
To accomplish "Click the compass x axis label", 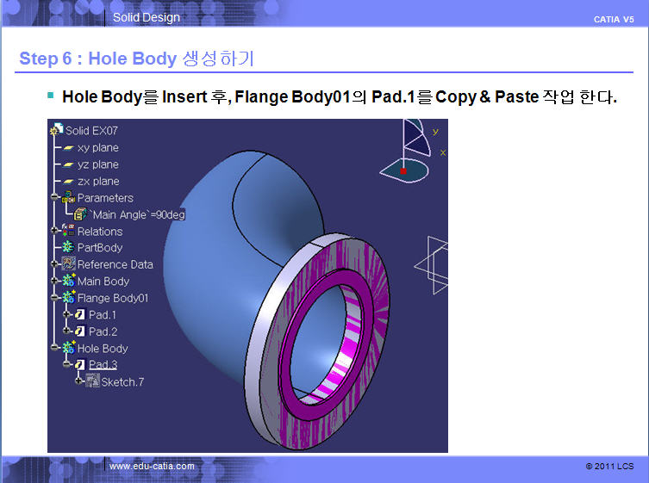I will (x=443, y=153).
